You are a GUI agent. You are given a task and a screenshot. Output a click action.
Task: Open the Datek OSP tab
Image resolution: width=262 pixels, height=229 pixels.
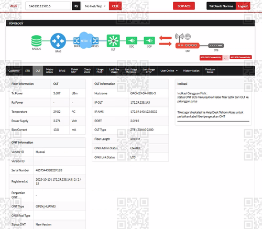click(x=74, y=71)
